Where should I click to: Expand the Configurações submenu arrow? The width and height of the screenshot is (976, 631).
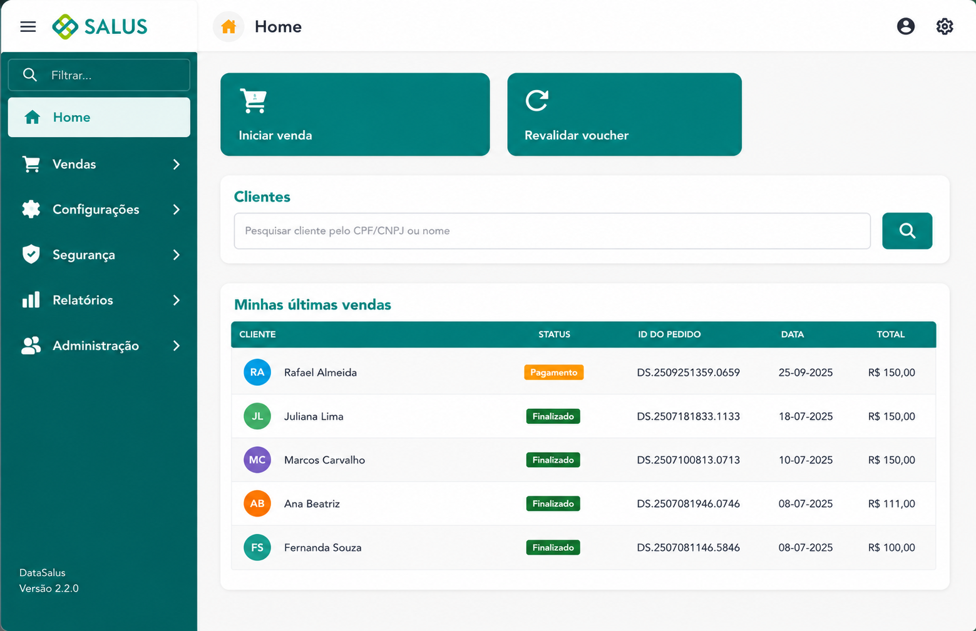tap(177, 209)
